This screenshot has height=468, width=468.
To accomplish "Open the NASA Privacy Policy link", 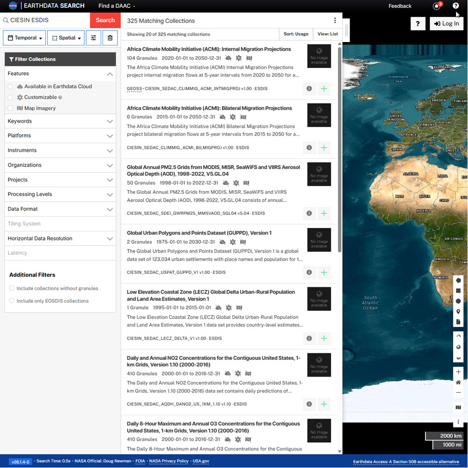I will tap(168, 461).
